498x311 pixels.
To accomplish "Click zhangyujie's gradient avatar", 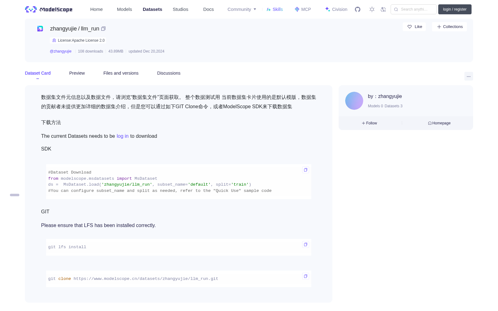I will [x=354, y=101].
